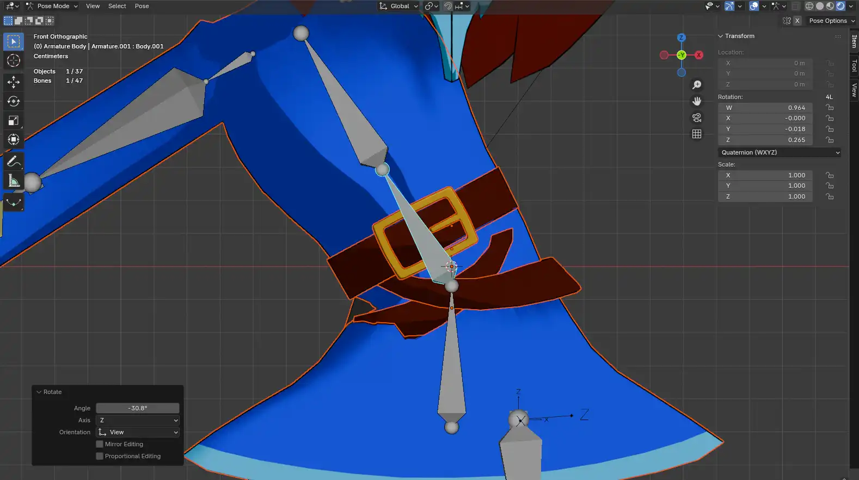859x480 pixels.
Task: Set selection mode to new selection
Action: pos(8,21)
